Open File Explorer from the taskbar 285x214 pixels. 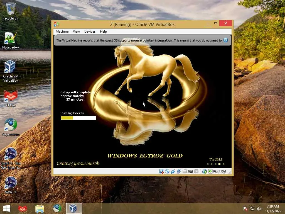(x=40, y=208)
